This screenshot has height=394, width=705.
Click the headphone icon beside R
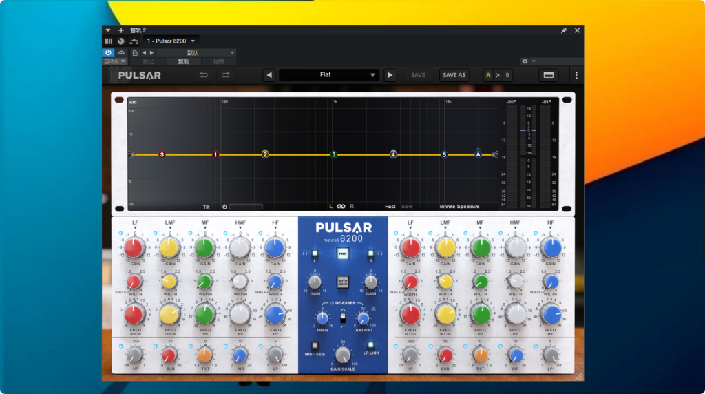(380, 253)
